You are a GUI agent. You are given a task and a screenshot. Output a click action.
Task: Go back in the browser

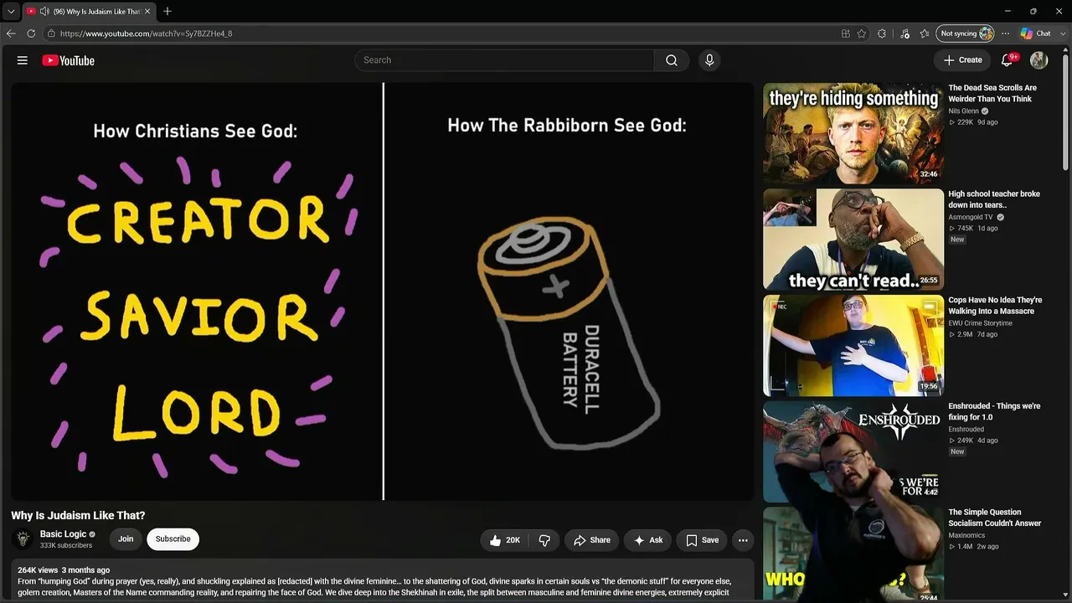point(11,33)
